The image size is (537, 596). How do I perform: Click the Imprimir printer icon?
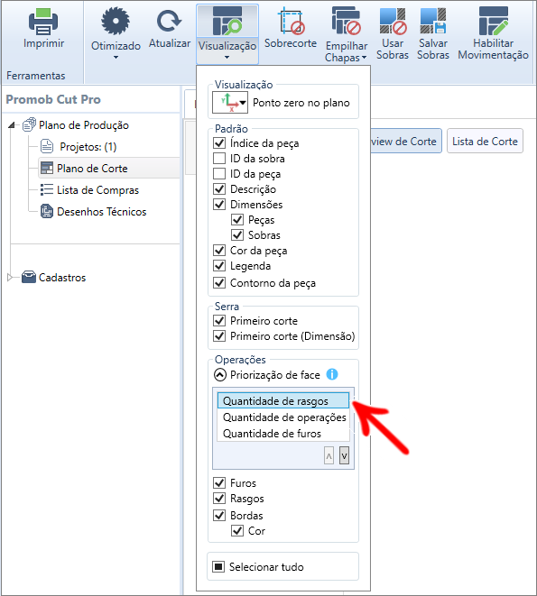click(x=43, y=22)
